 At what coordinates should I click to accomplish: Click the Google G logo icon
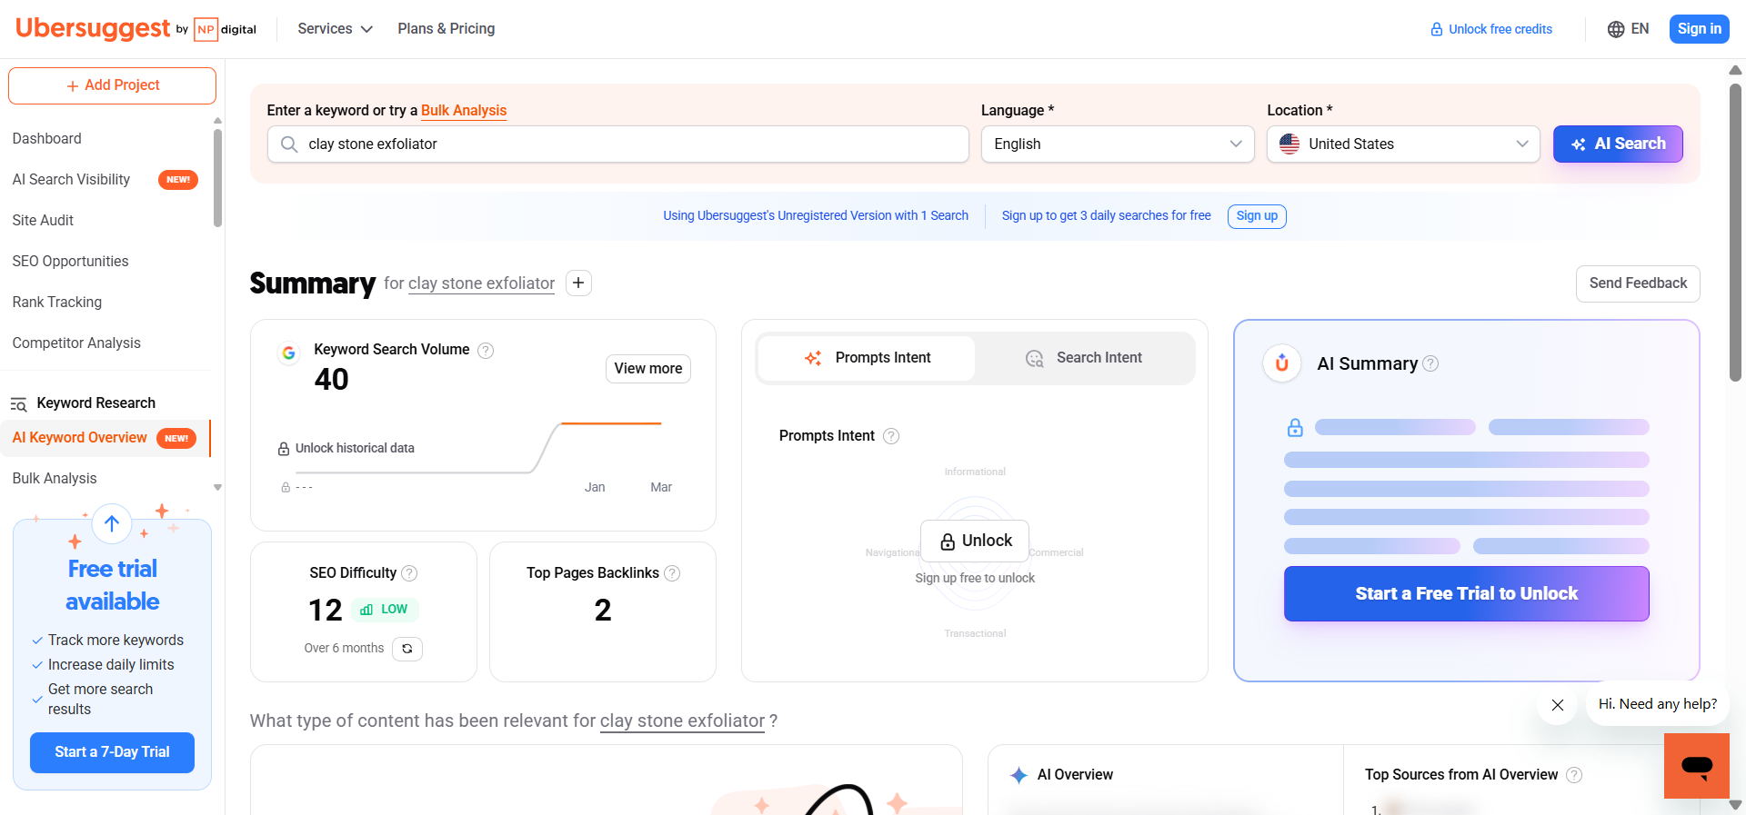coord(288,353)
